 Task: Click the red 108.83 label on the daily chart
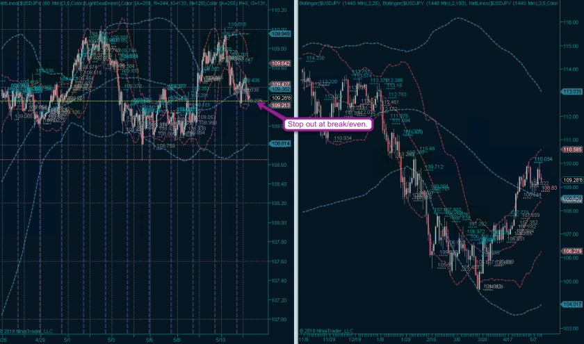pos(549,188)
